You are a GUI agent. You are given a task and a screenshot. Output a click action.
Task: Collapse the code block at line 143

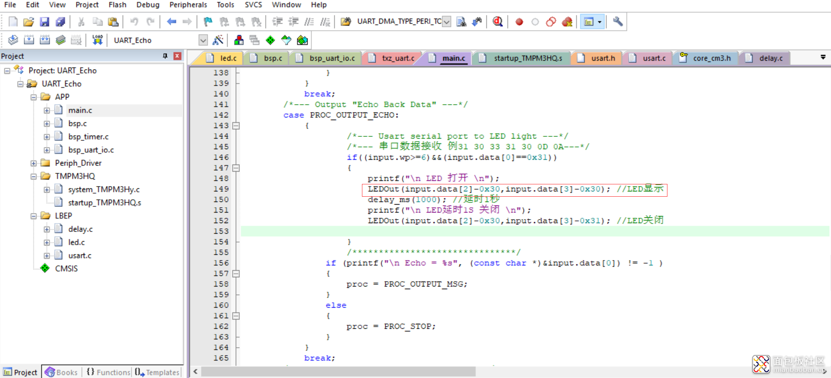coord(236,126)
